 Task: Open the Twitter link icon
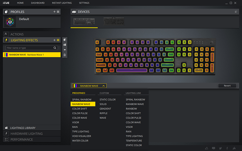click(220, 148)
